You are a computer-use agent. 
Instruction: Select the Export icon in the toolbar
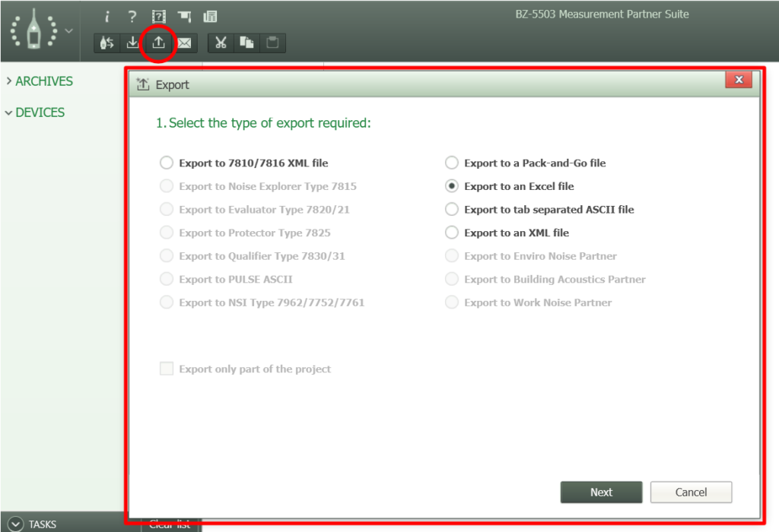tap(157, 43)
